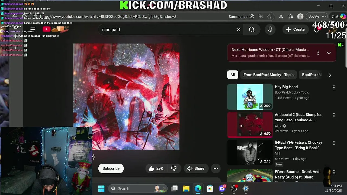
Task: Show more filter chips with arrow
Action: (x=330, y=75)
